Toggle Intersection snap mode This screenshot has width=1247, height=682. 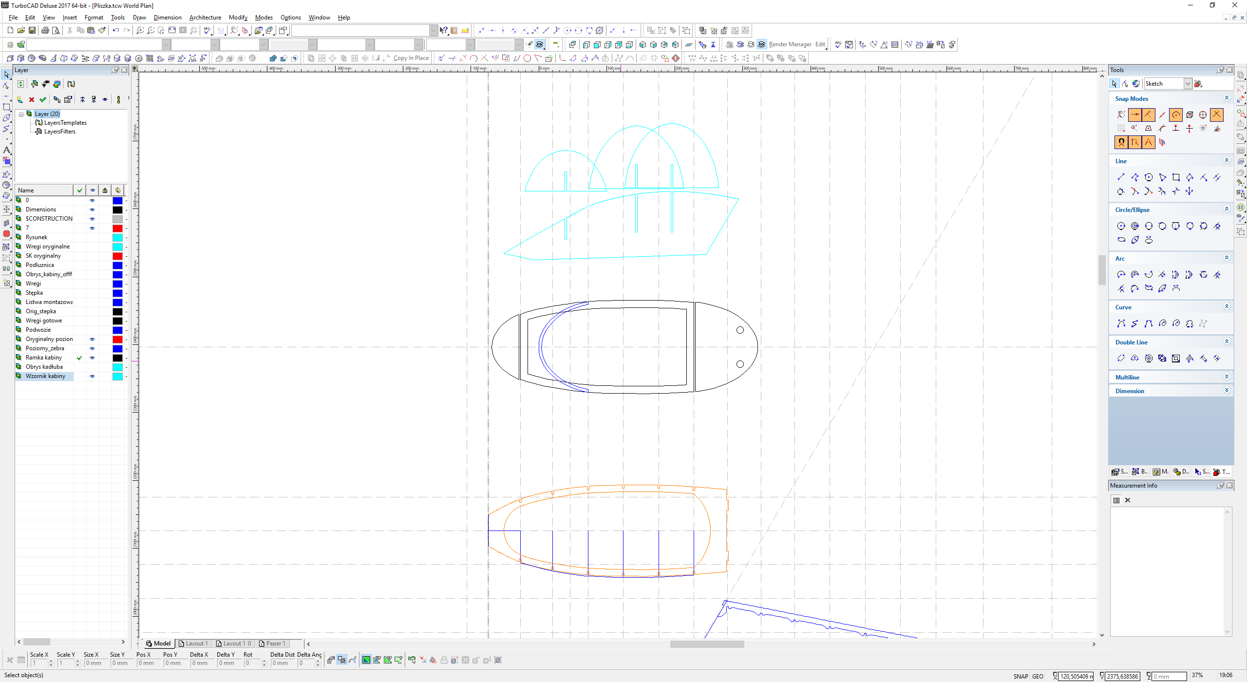1217,115
